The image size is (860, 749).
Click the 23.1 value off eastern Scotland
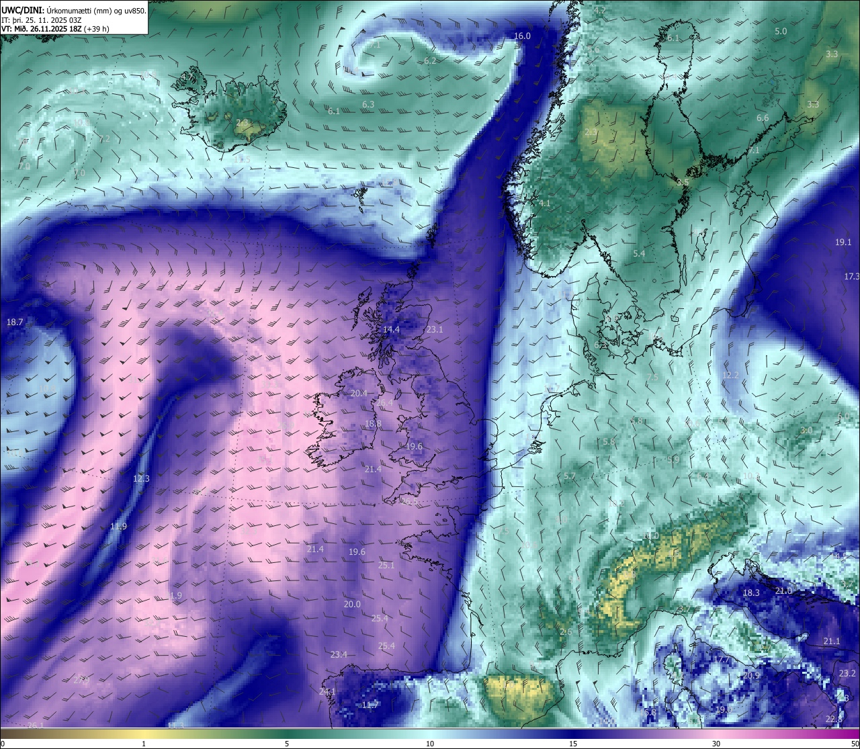point(435,330)
